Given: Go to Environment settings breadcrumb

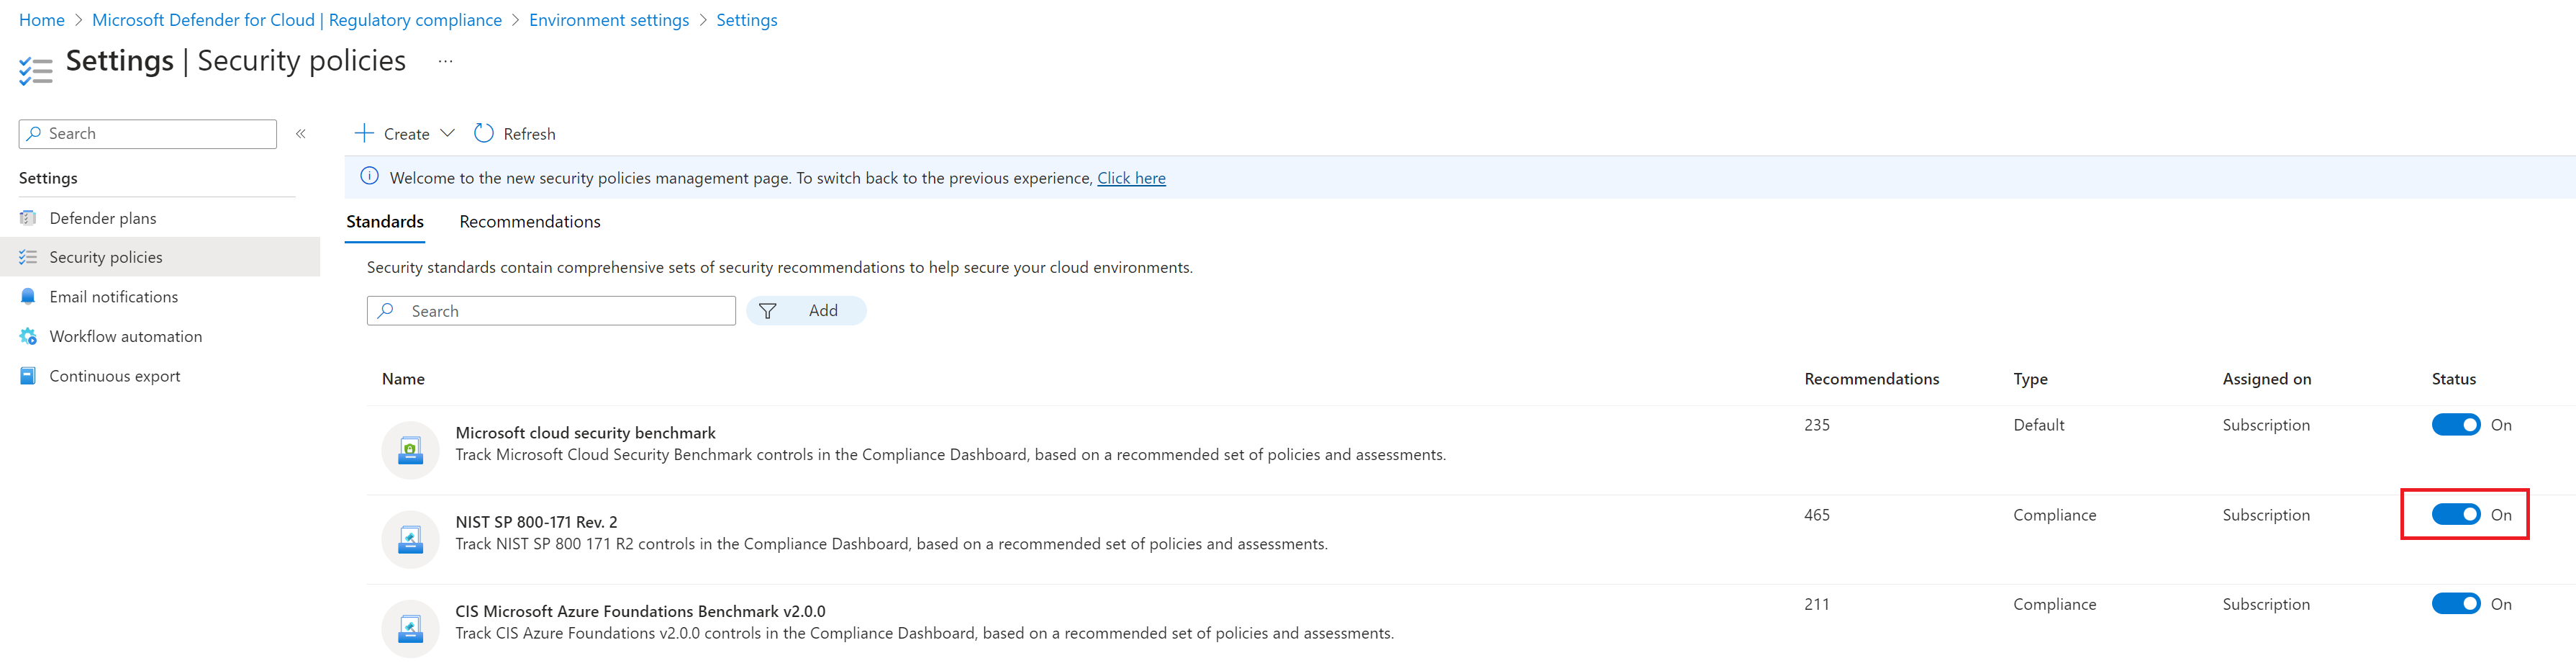Looking at the screenshot, I should coord(609,20).
